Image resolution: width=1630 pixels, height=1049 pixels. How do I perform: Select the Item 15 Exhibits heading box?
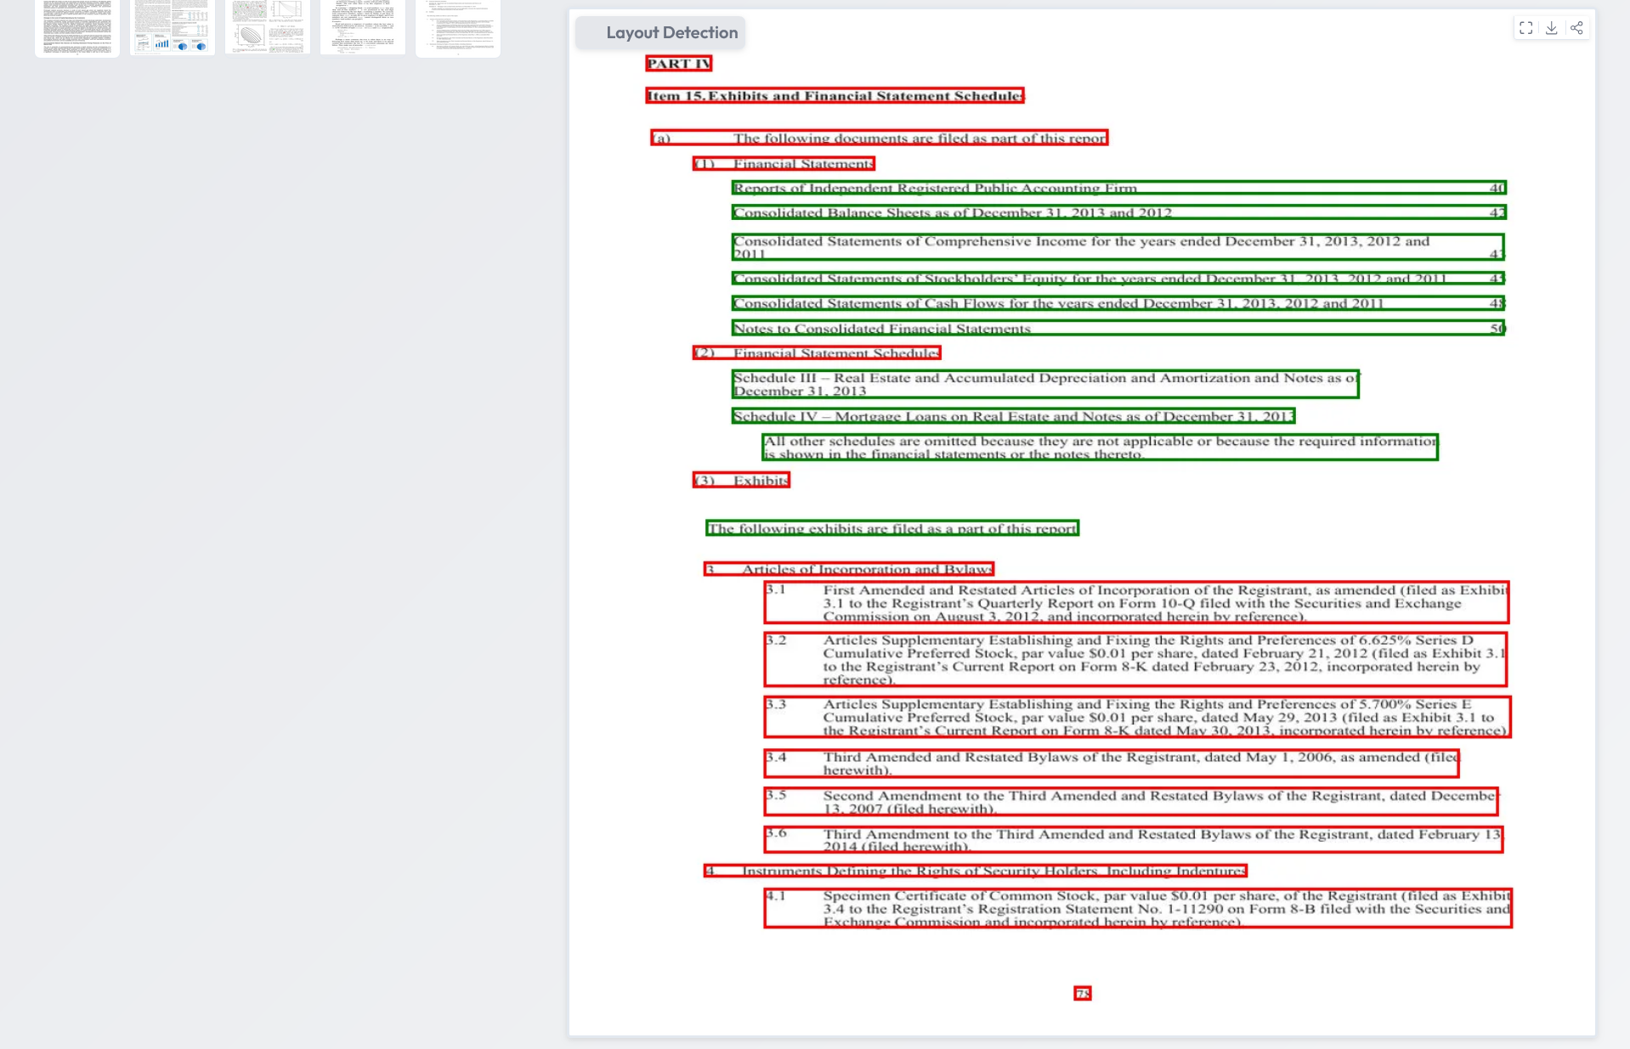(x=834, y=96)
